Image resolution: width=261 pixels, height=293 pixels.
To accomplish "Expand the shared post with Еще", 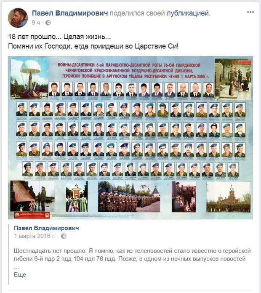I will click(x=20, y=274).
